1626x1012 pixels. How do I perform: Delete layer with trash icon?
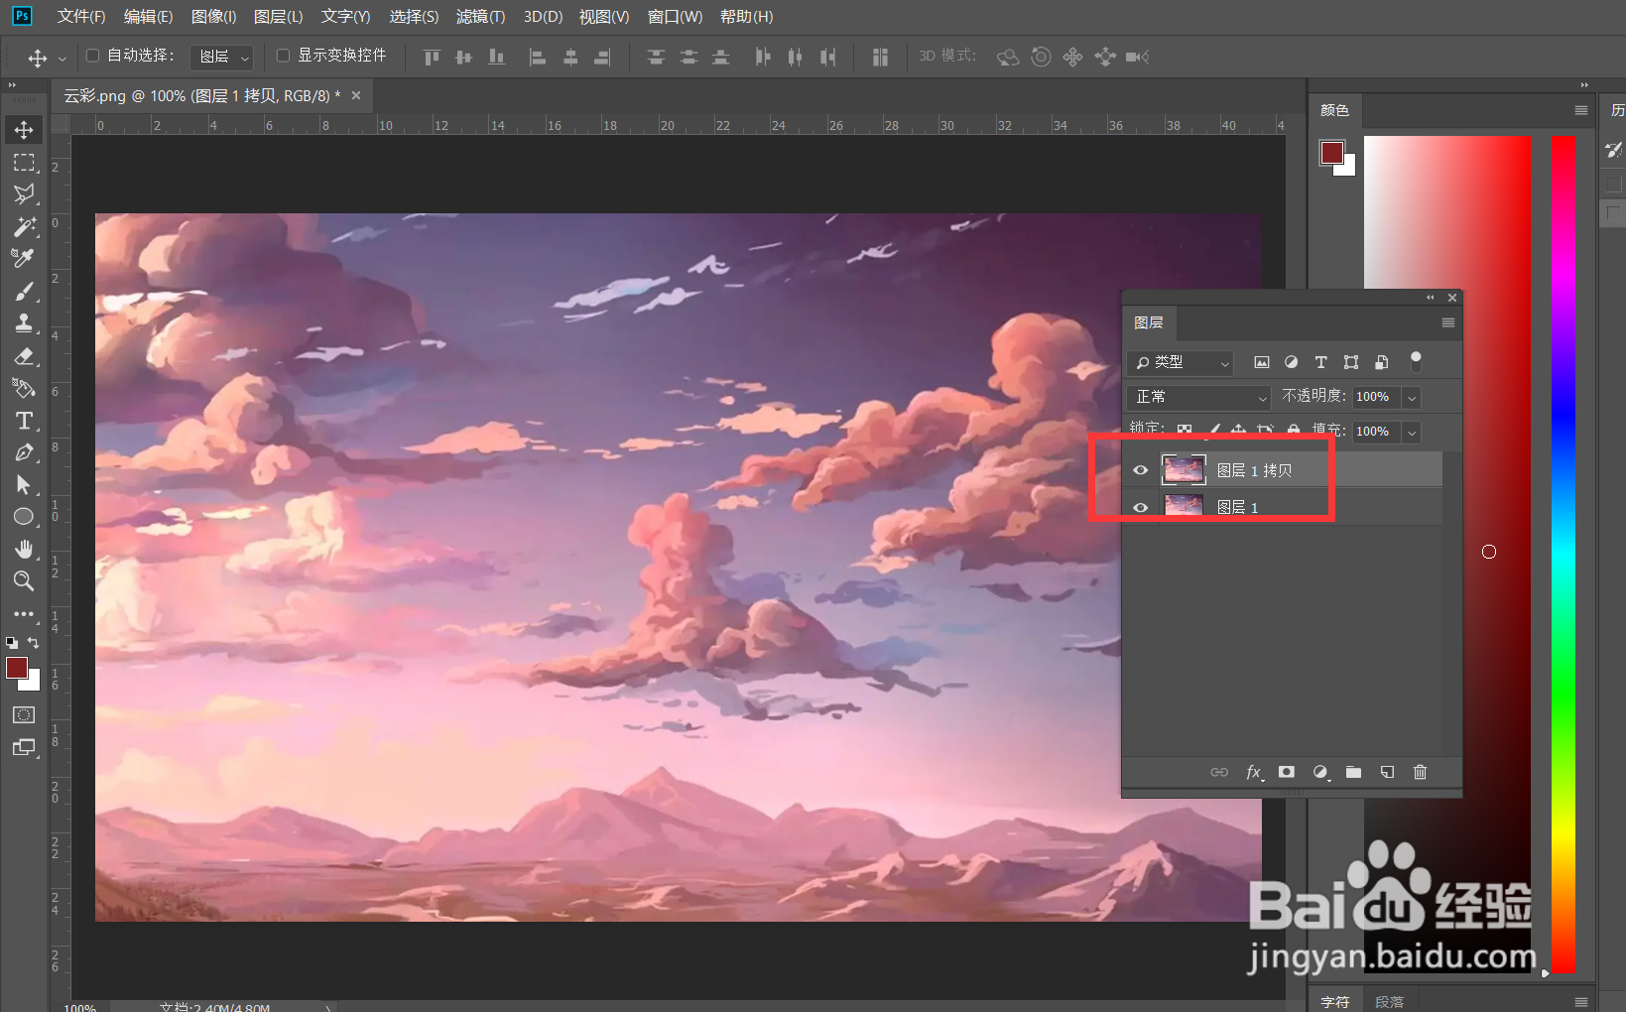point(1420,772)
